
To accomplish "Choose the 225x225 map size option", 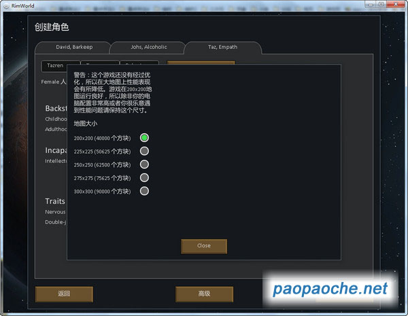I will point(144,151).
